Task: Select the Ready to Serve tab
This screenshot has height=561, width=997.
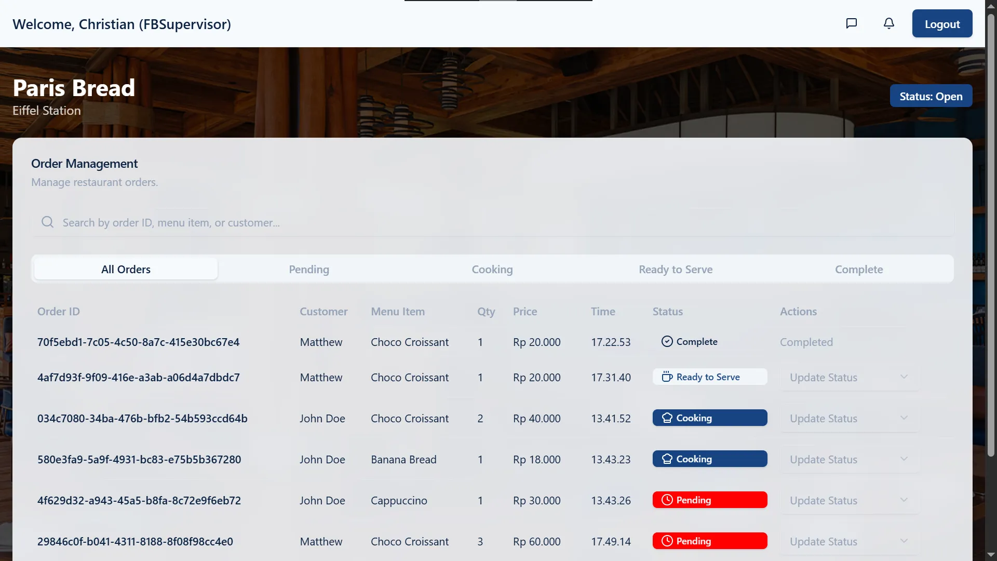Action: pyautogui.click(x=675, y=270)
